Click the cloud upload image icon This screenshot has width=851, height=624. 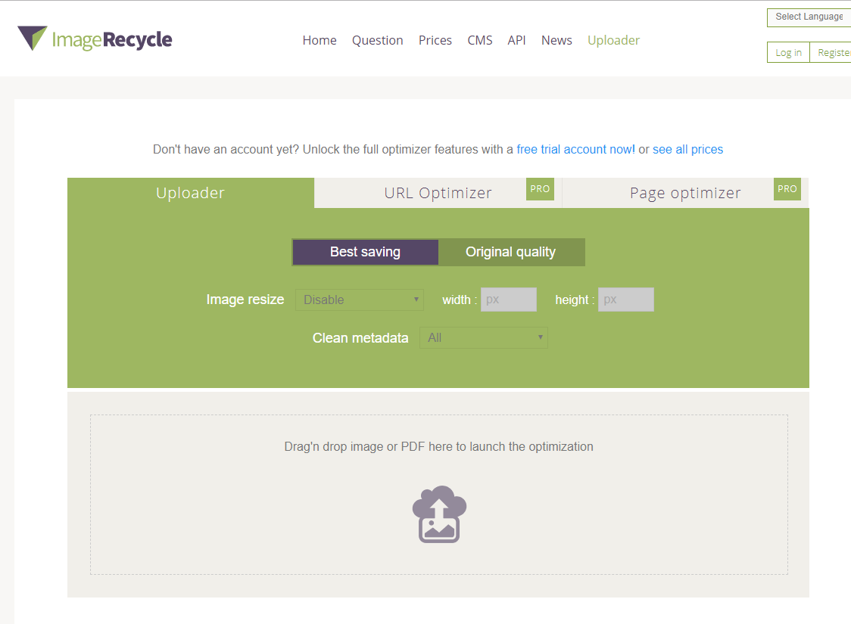(439, 514)
